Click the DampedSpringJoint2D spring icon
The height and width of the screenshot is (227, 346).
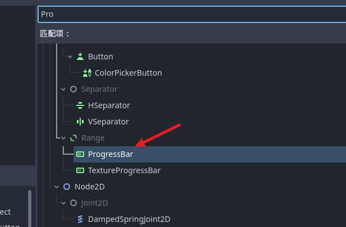point(80,219)
